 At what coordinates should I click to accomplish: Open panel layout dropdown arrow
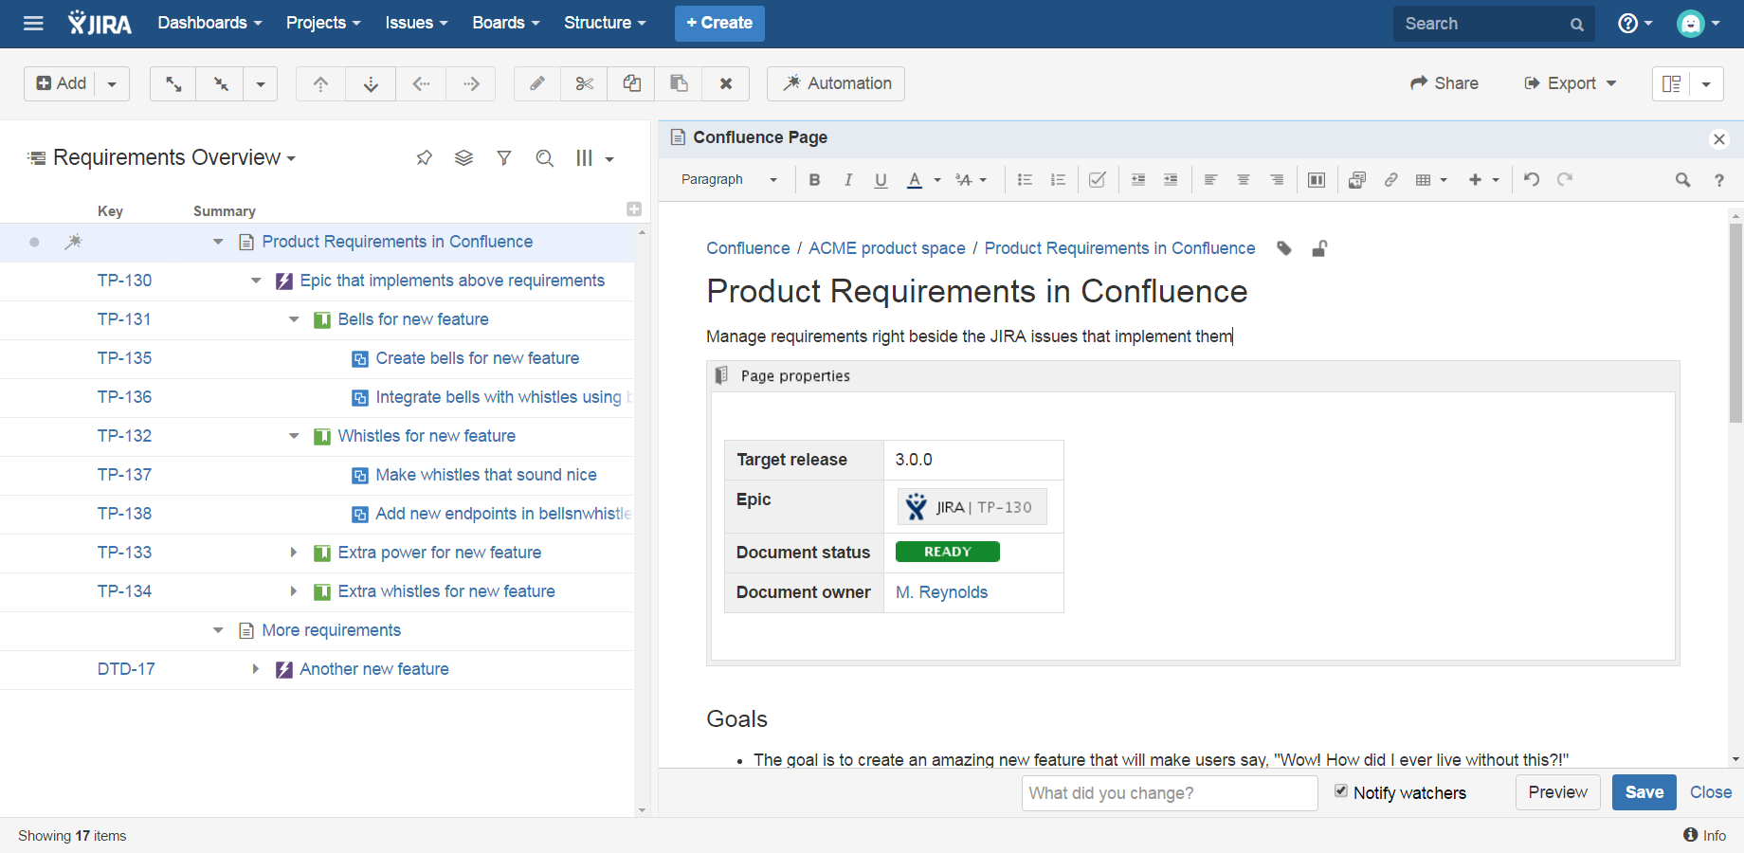pos(1706,83)
